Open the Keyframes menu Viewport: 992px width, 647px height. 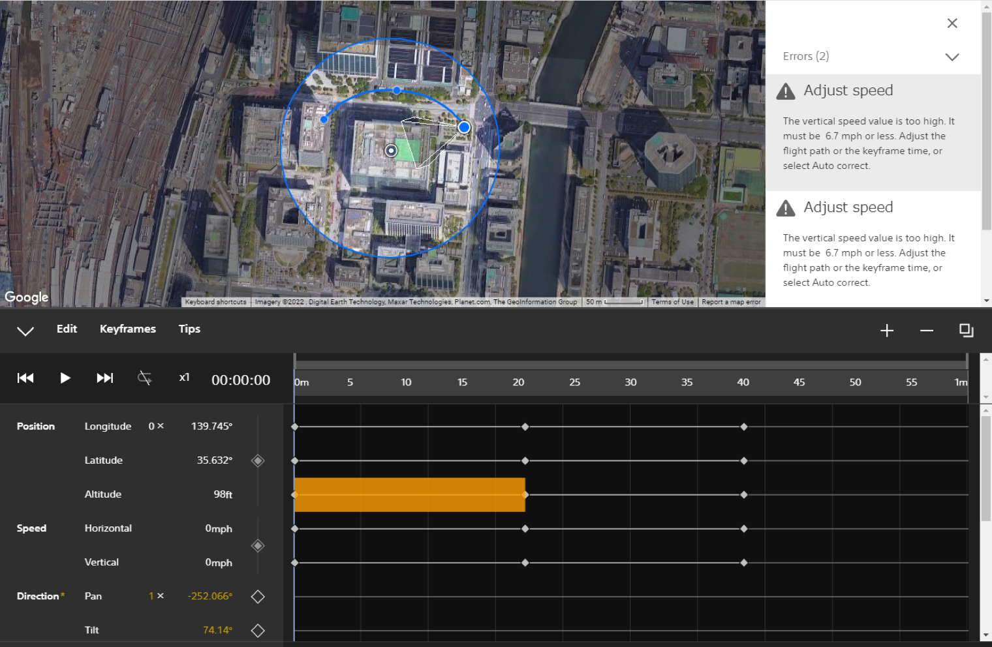(x=128, y=329)
